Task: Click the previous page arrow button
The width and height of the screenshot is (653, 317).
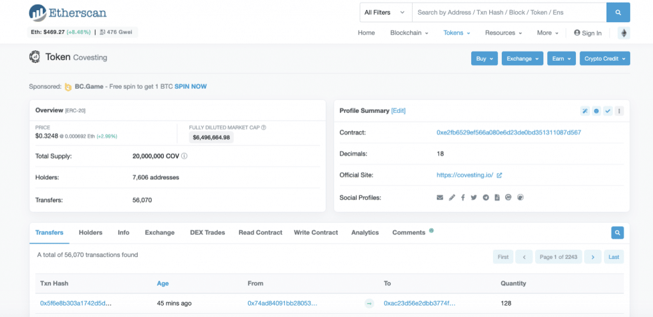Action: point(524,257)
